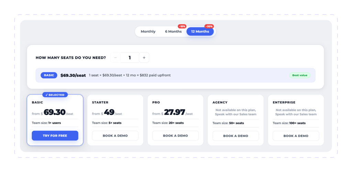352x172 pixels.
Task: Select the 12 Months billing option
Action: coord(200,31)
